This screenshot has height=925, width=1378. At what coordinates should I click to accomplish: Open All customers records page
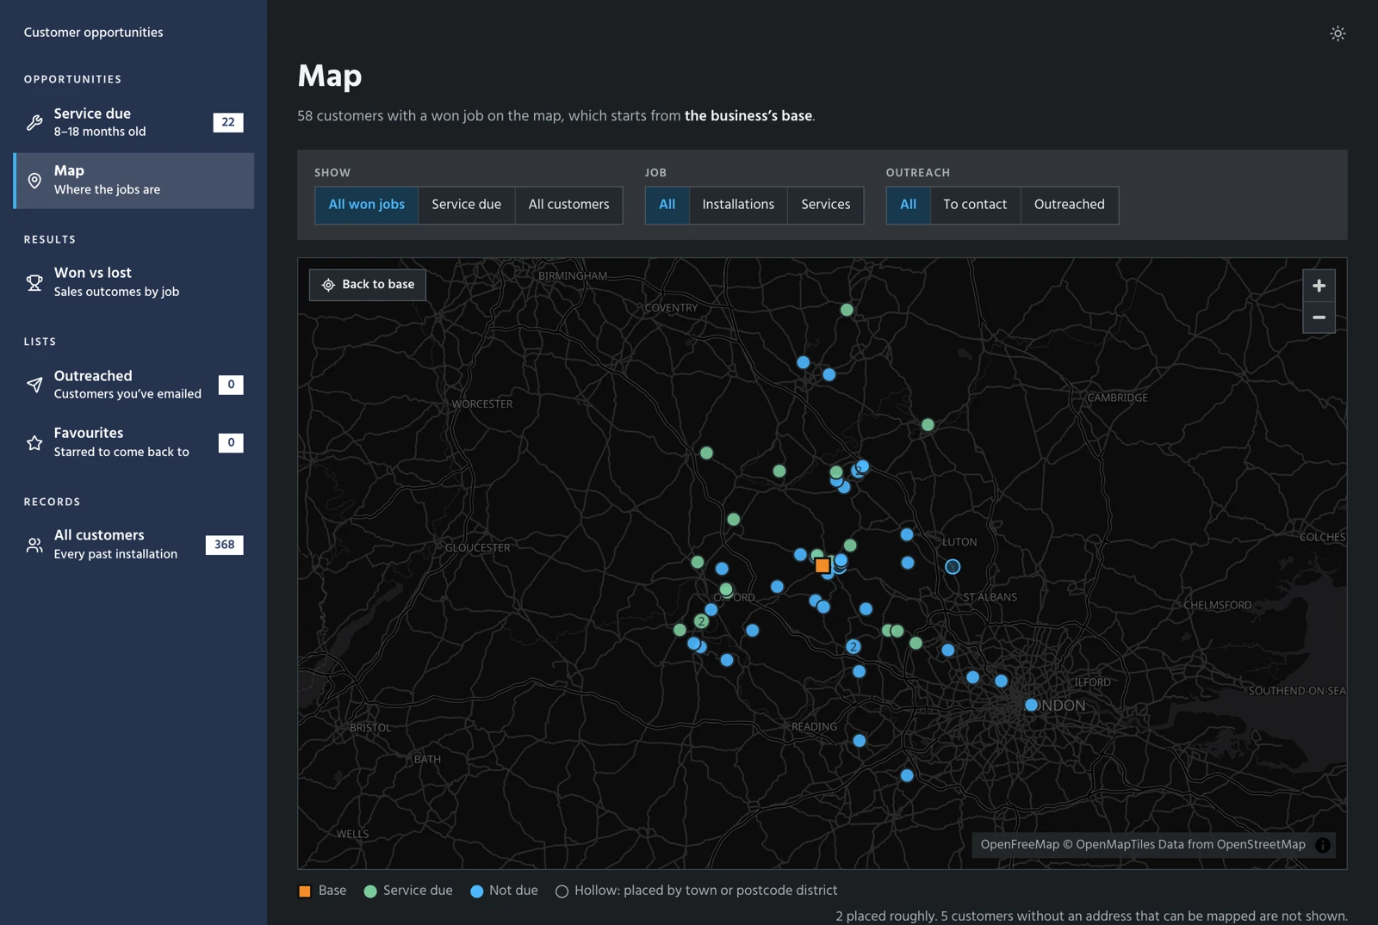(x=133, y=545)
